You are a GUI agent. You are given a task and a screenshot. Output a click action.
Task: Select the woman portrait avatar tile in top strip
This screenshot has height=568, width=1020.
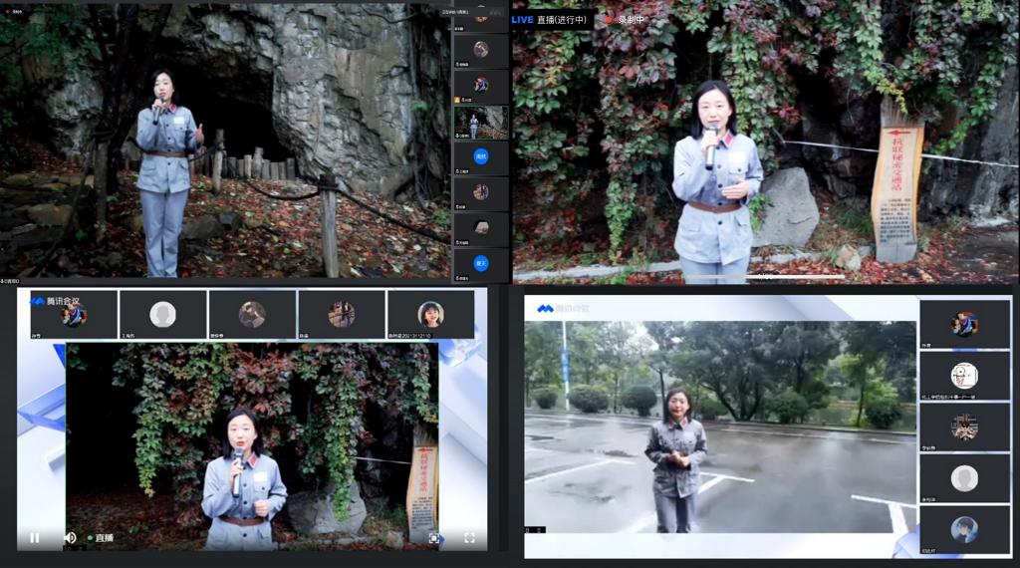(x=430, y=315)
